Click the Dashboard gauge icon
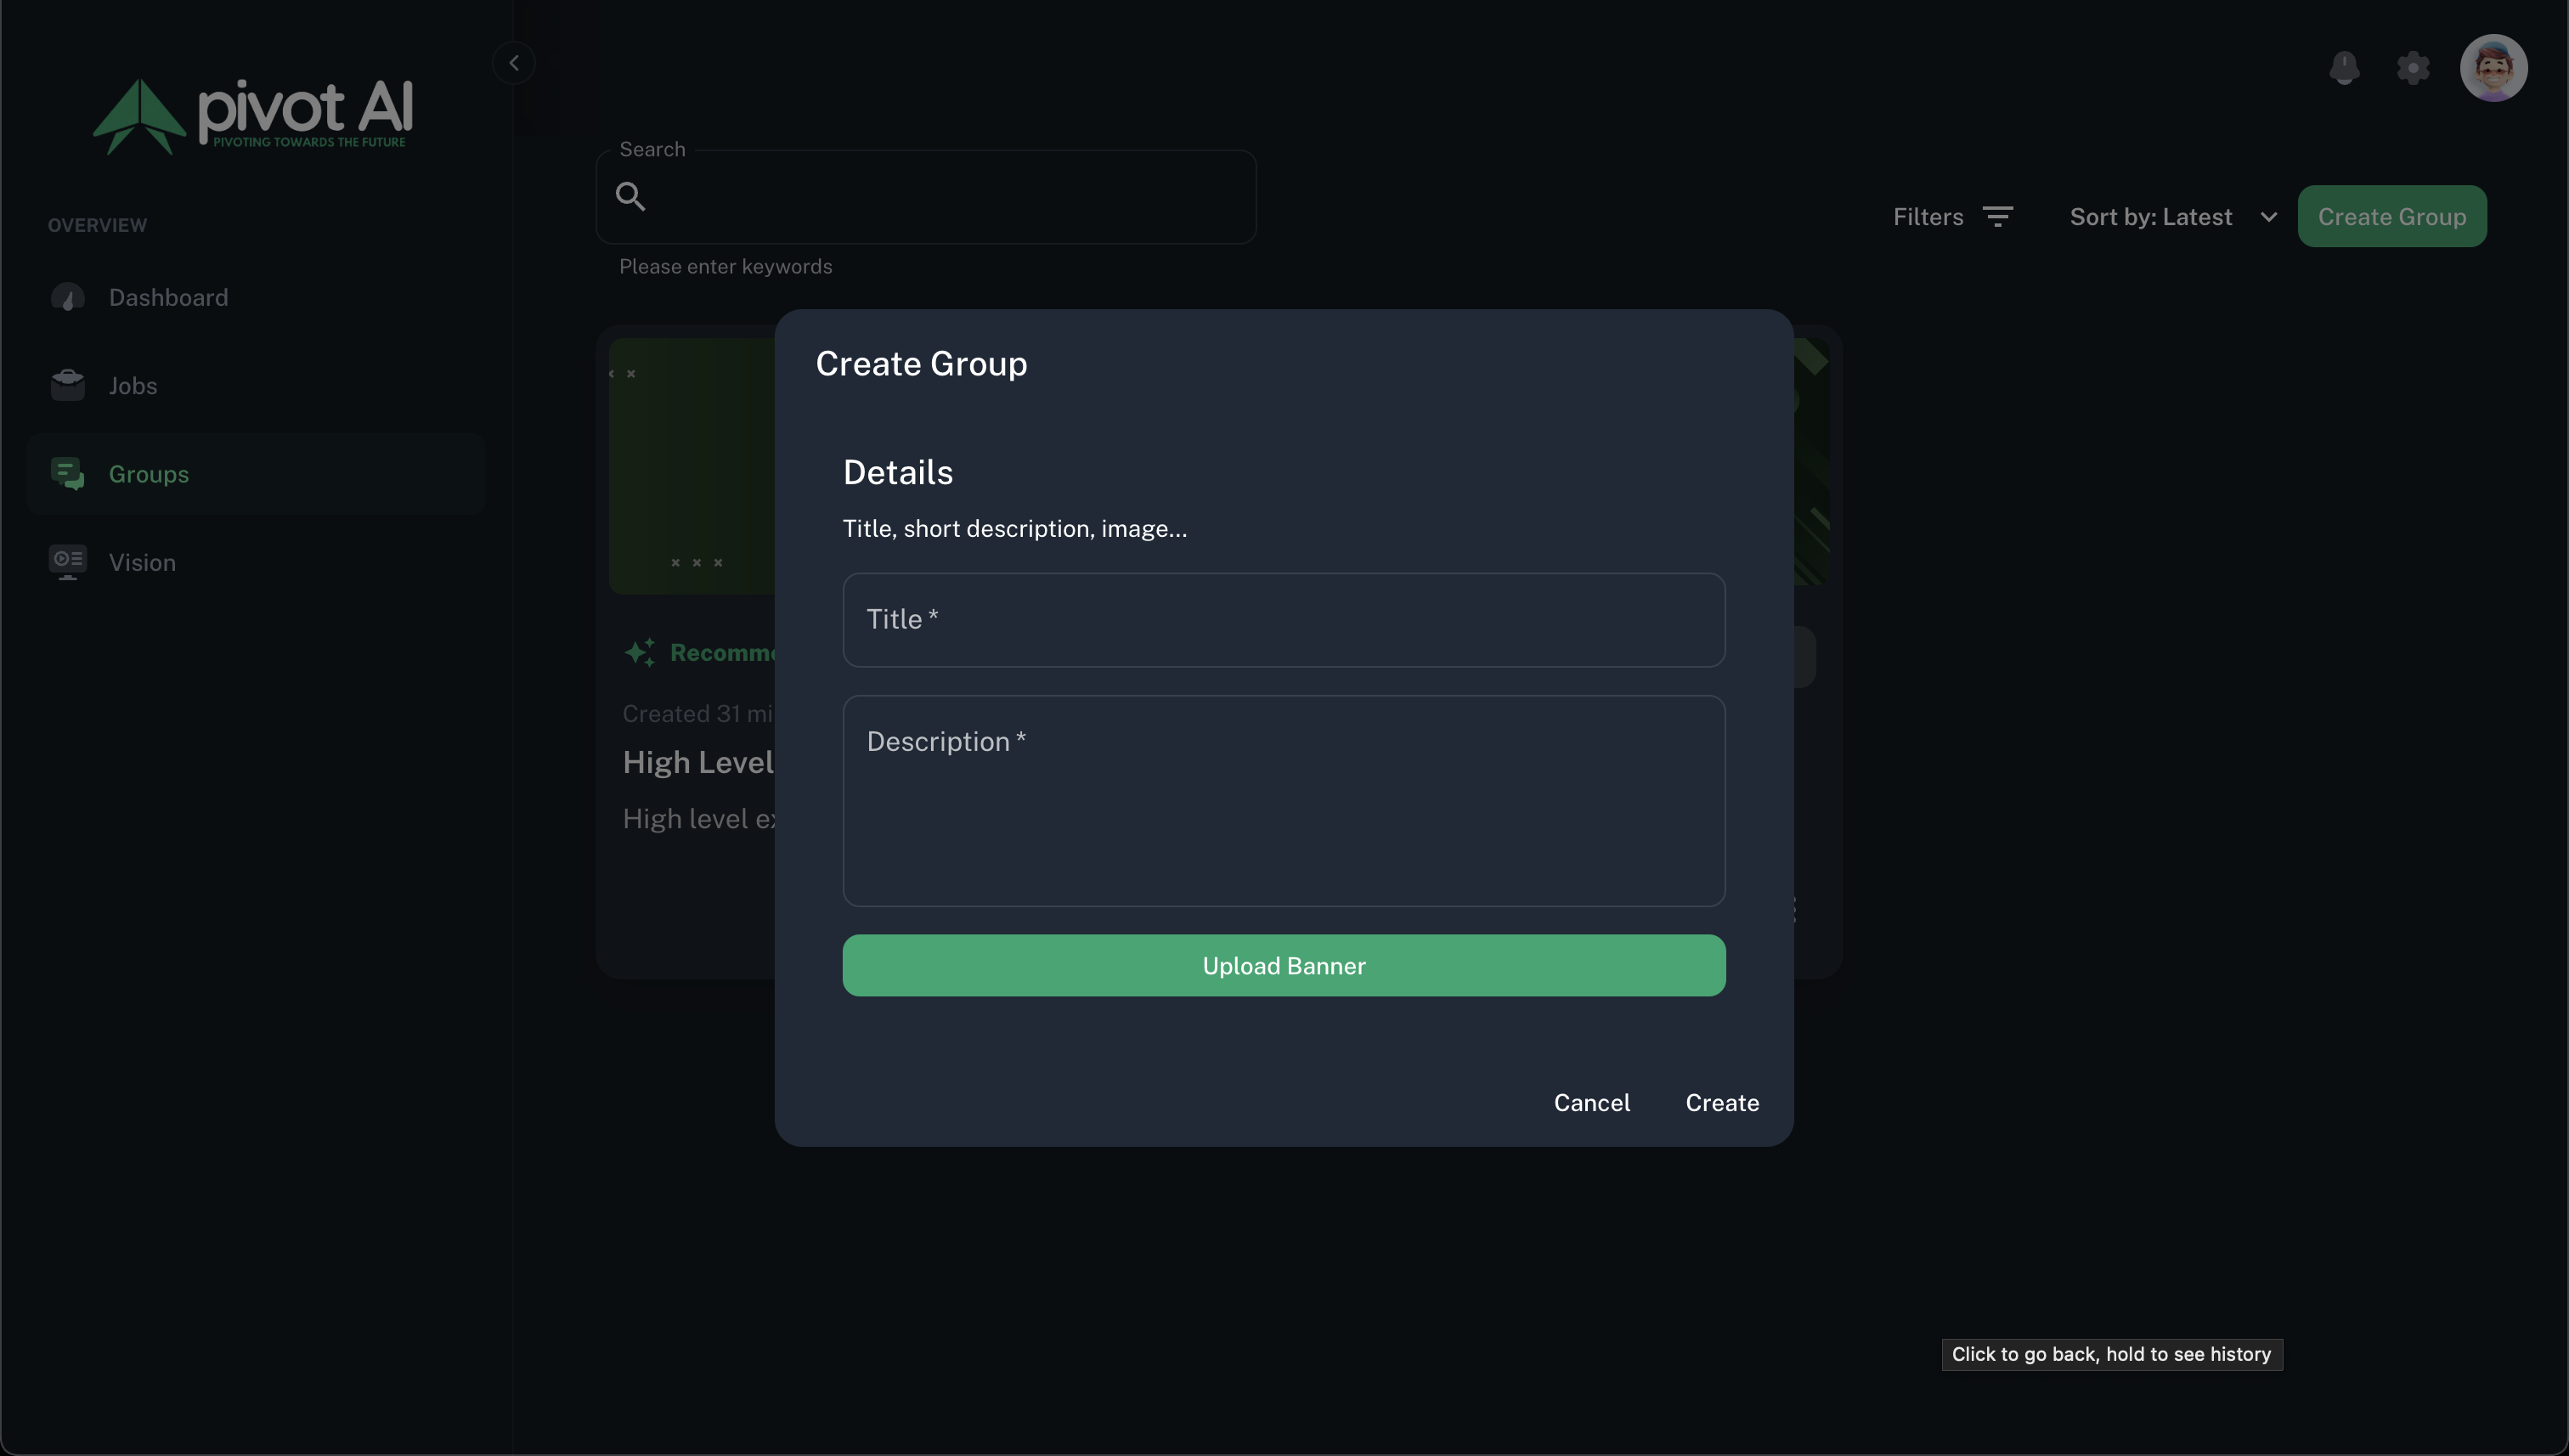This screenshot has width=2569, height=1456. pyautogui.click(x=67, y=297)
